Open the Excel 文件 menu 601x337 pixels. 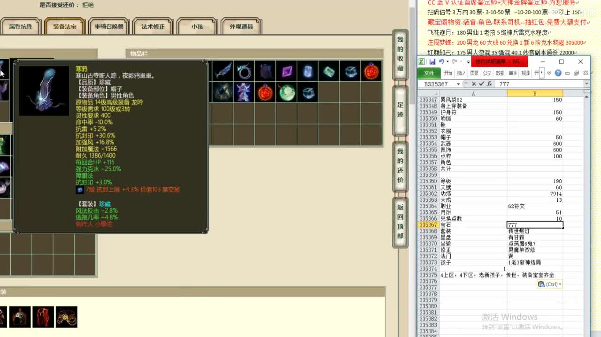click(x=429, y=73)
